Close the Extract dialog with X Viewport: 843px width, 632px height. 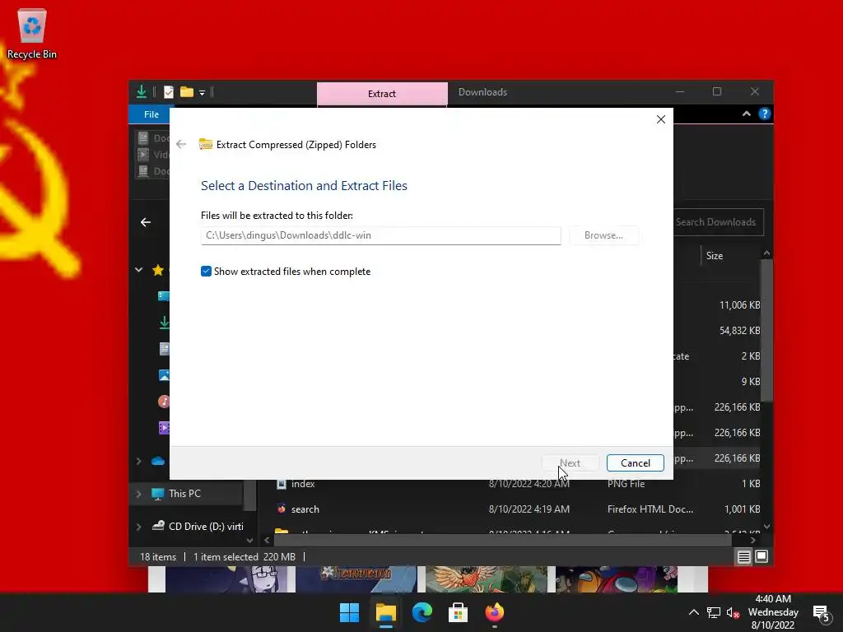click(x=661, y=119)
